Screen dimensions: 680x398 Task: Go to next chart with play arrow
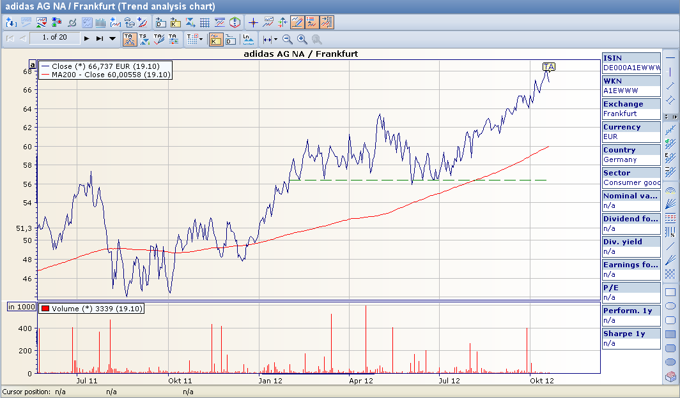86,38
